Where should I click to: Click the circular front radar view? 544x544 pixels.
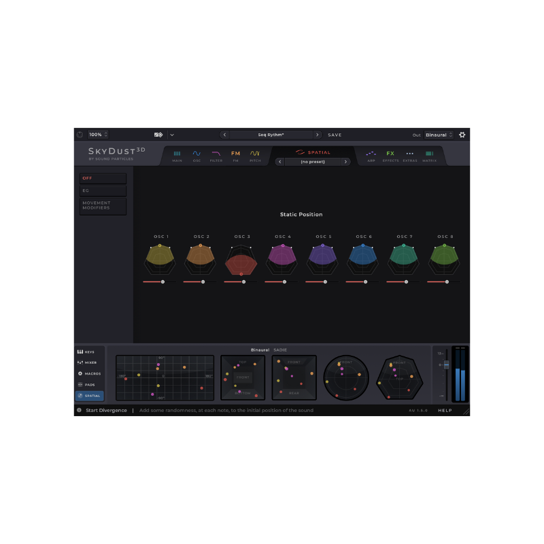346,378
